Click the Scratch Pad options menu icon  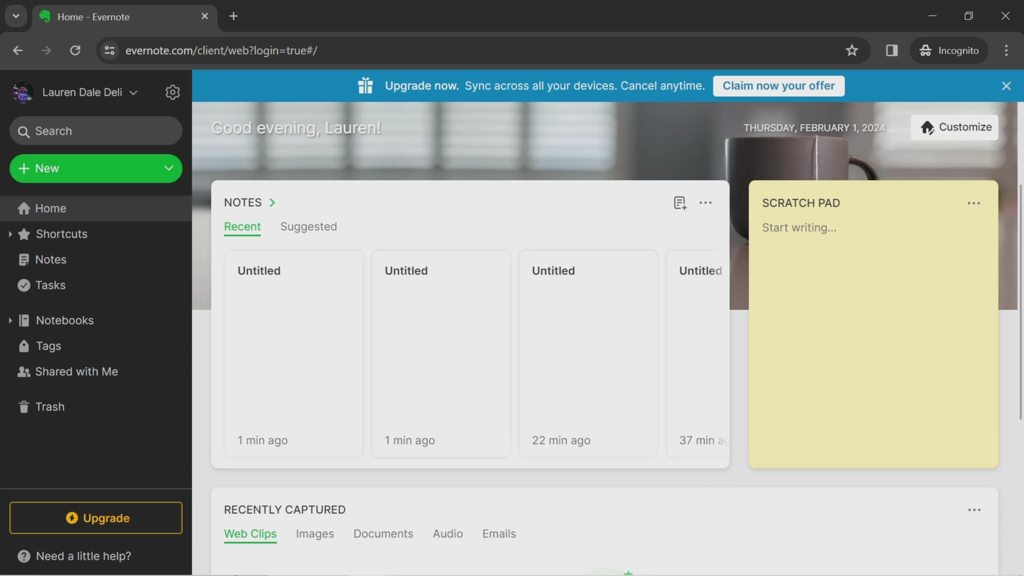point(973,203)
